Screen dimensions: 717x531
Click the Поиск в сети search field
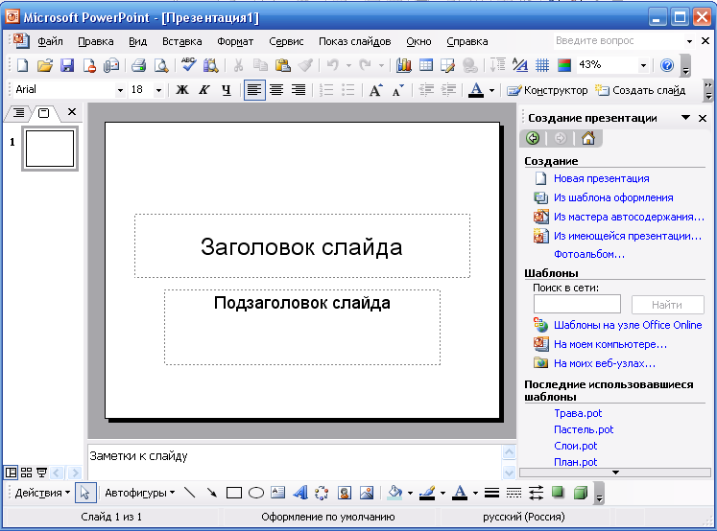(577, 304)
